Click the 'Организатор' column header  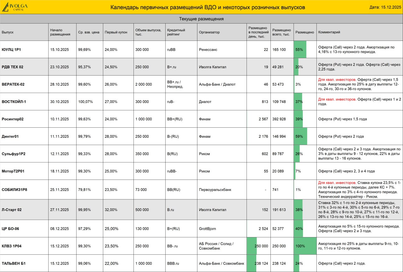209,32
